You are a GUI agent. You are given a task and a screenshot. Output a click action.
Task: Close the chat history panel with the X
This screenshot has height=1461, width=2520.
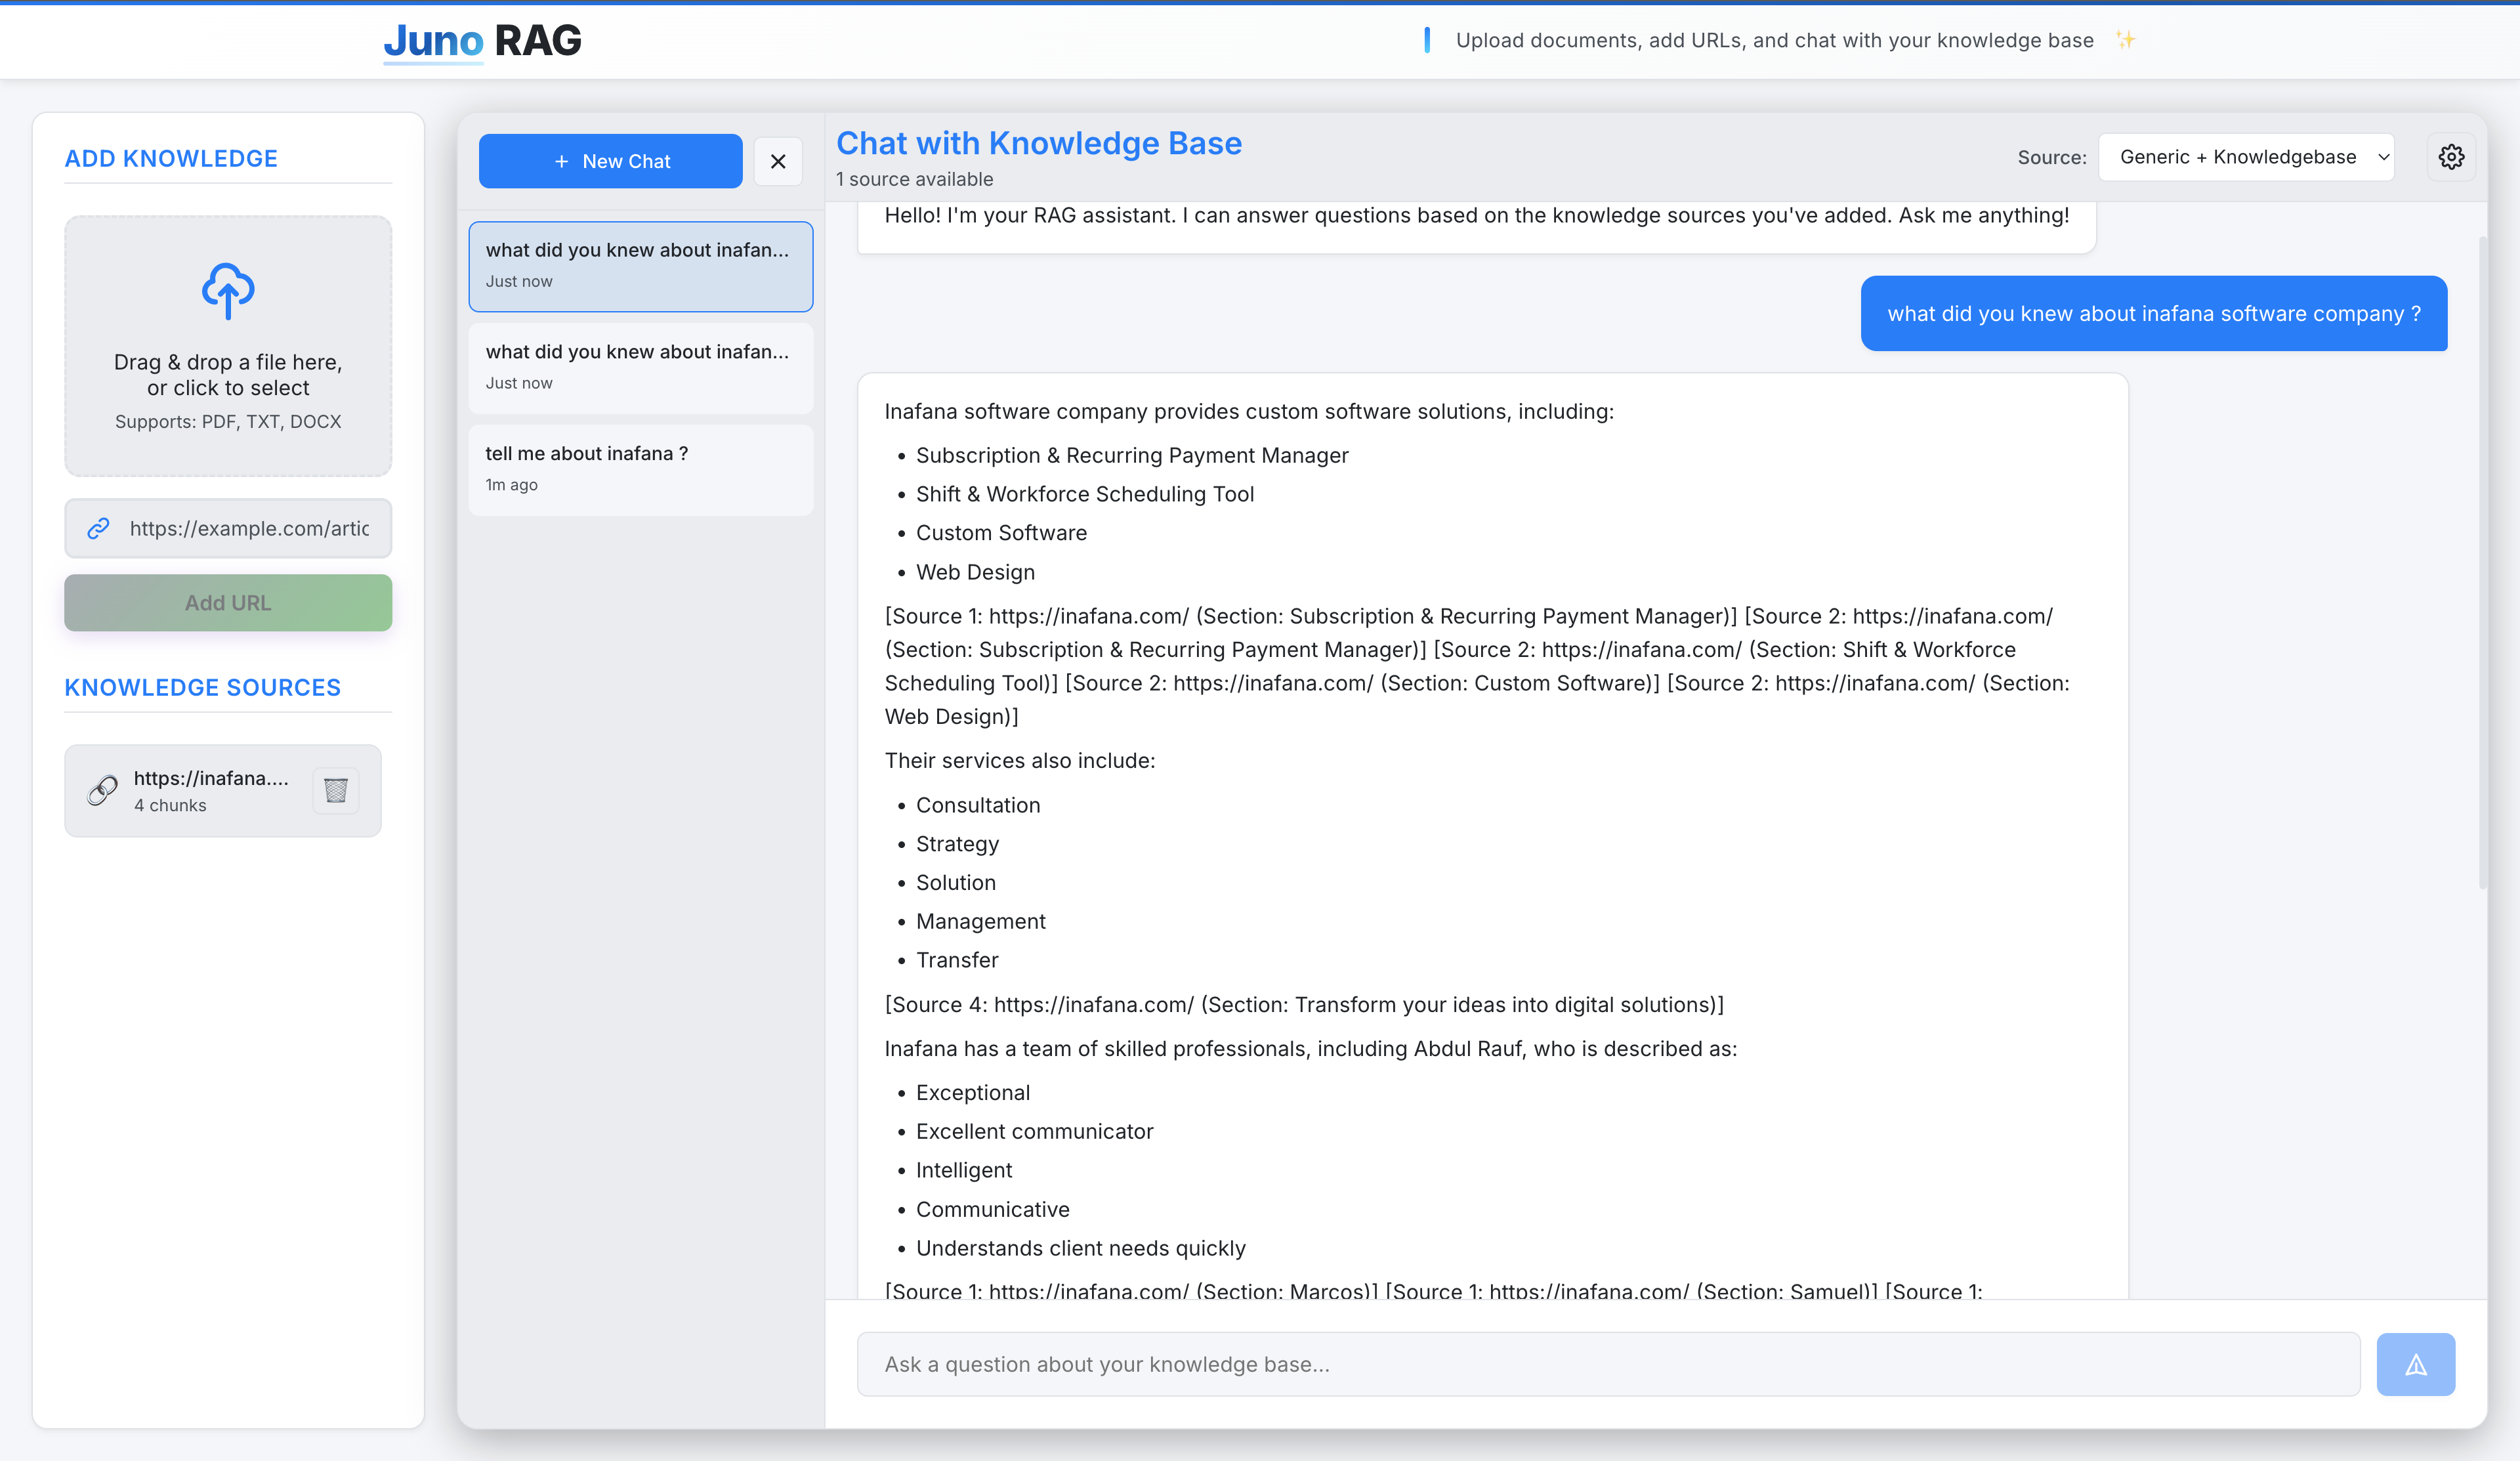tap(778, 161)
